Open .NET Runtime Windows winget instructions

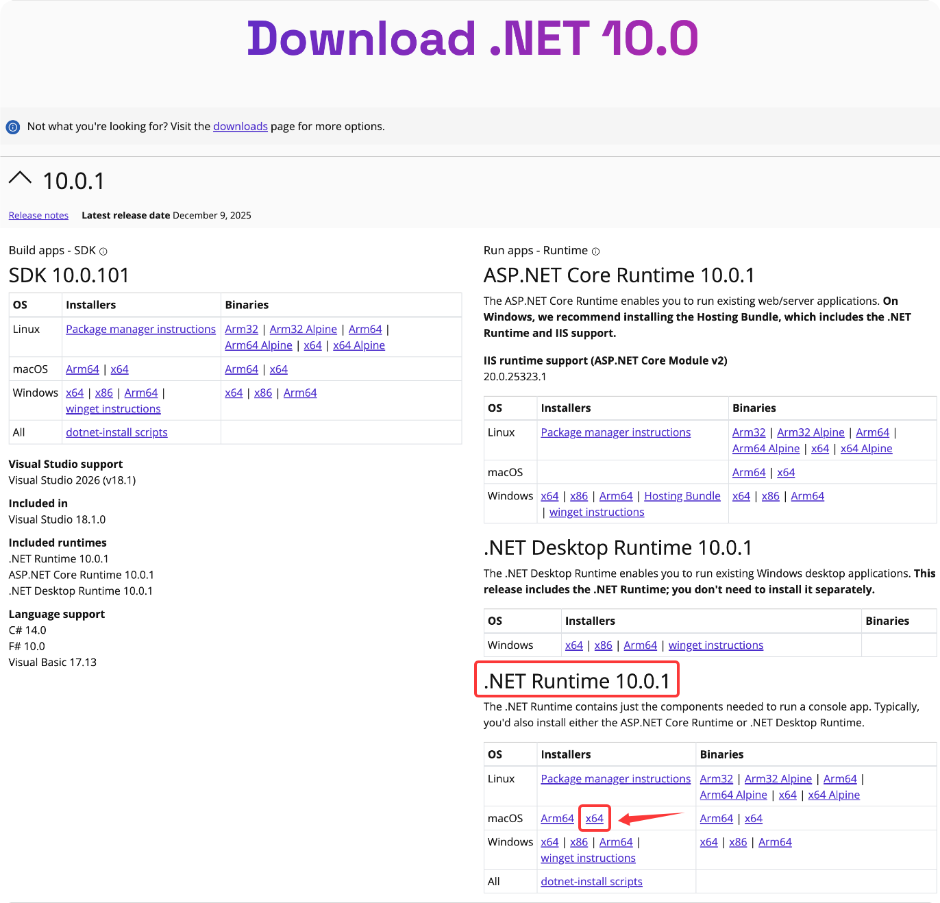tap(588, 858)
